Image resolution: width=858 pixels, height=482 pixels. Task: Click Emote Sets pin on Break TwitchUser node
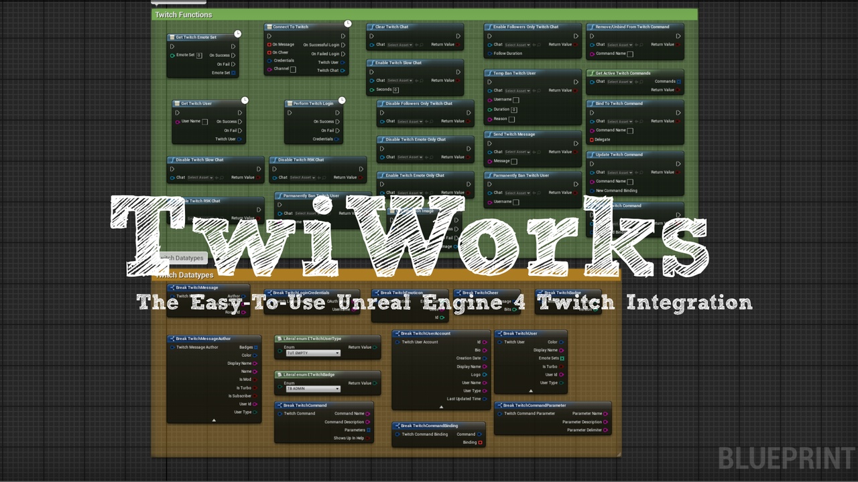[562, 358]
